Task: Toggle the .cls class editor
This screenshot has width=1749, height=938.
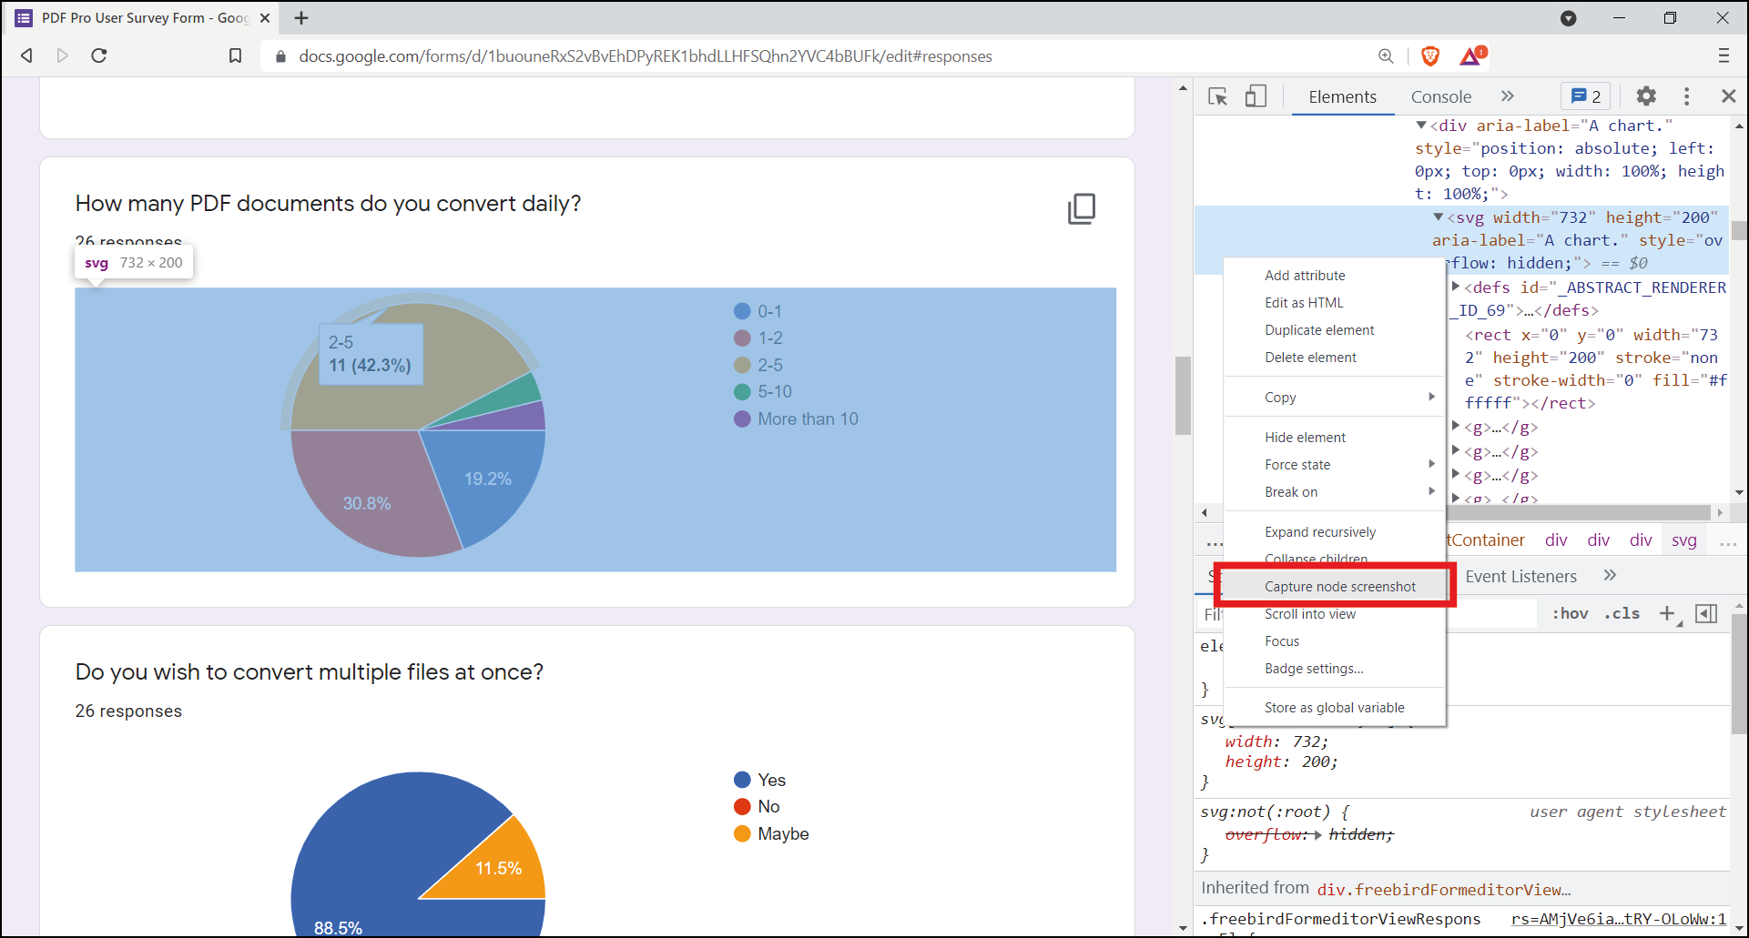Action: 1622,613
